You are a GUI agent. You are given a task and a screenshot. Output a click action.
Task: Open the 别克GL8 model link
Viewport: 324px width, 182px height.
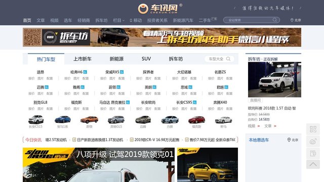40,102
